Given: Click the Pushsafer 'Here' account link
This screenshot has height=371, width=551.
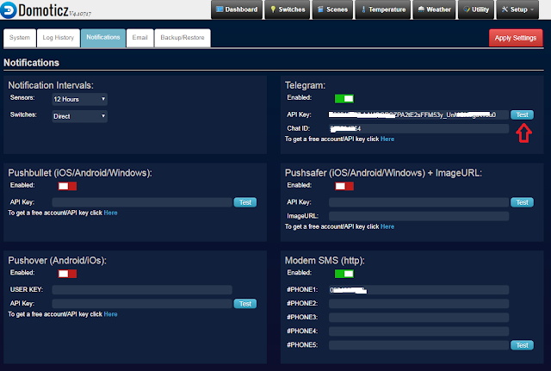Looking at the screenshot, I should [387, 226].
